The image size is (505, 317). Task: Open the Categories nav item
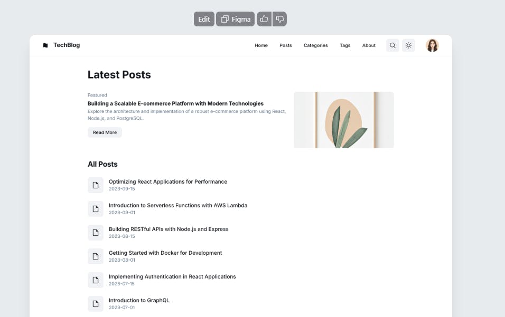pos(315,45)
